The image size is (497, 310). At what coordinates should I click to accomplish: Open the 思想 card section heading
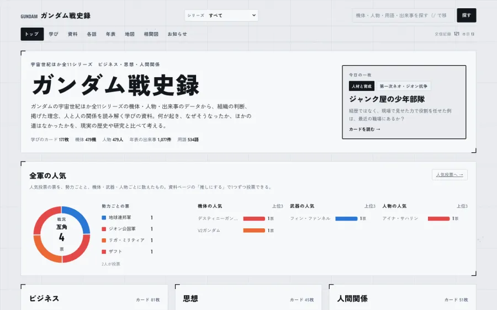pyautogui.click(x=191, y=298)
